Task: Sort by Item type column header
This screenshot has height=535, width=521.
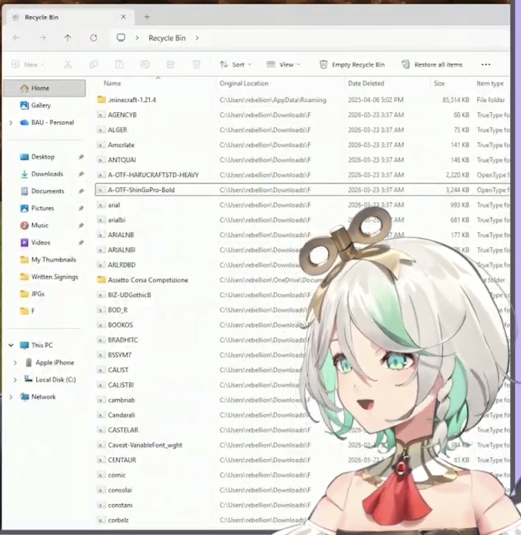Action: tap(490, 83)
